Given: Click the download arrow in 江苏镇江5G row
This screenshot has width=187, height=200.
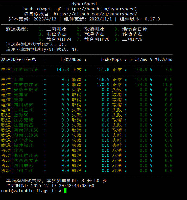Looking at the screenshot, I should tap(85, 85).
